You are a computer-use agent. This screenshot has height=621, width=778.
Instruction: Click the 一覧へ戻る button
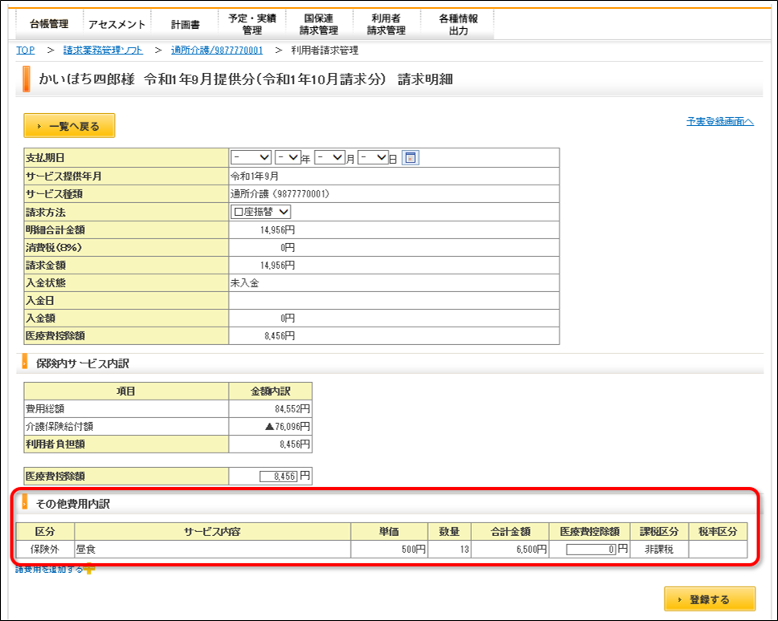pos(70,126)
